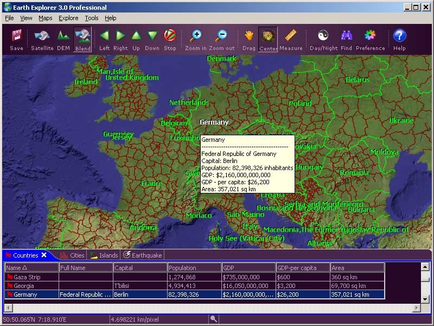434x326 pixels.
Task: Click the $600 GDP-per capita cell
Action: pos(303,277)
